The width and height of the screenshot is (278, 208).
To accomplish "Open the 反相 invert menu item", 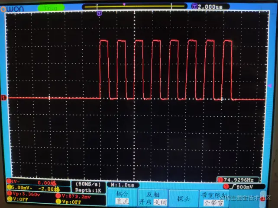I will tap(153, 195).
